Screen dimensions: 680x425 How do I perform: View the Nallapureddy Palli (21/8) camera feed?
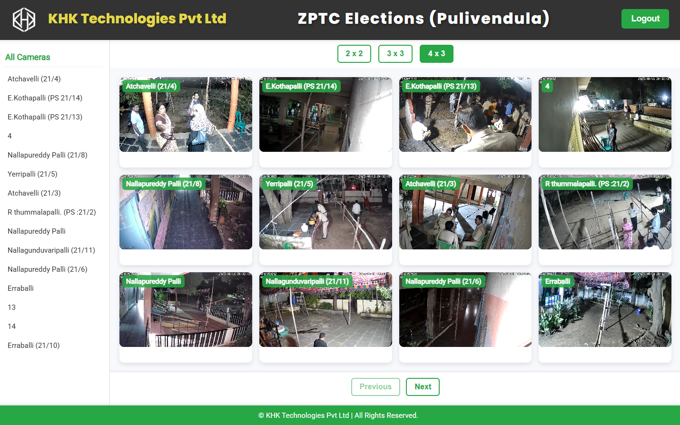tap(186, 212)
